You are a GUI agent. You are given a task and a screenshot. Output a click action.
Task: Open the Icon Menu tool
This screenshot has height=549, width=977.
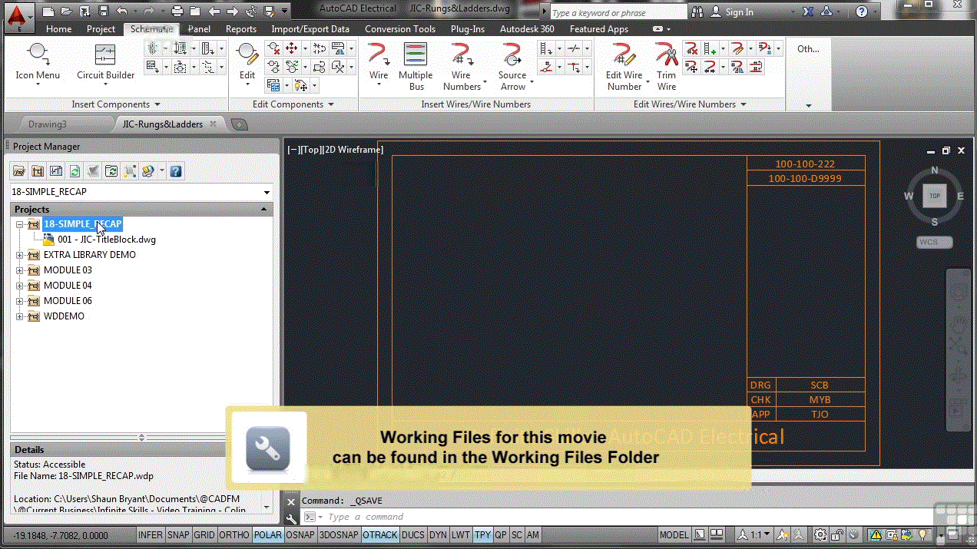click(x=38, y=61)
